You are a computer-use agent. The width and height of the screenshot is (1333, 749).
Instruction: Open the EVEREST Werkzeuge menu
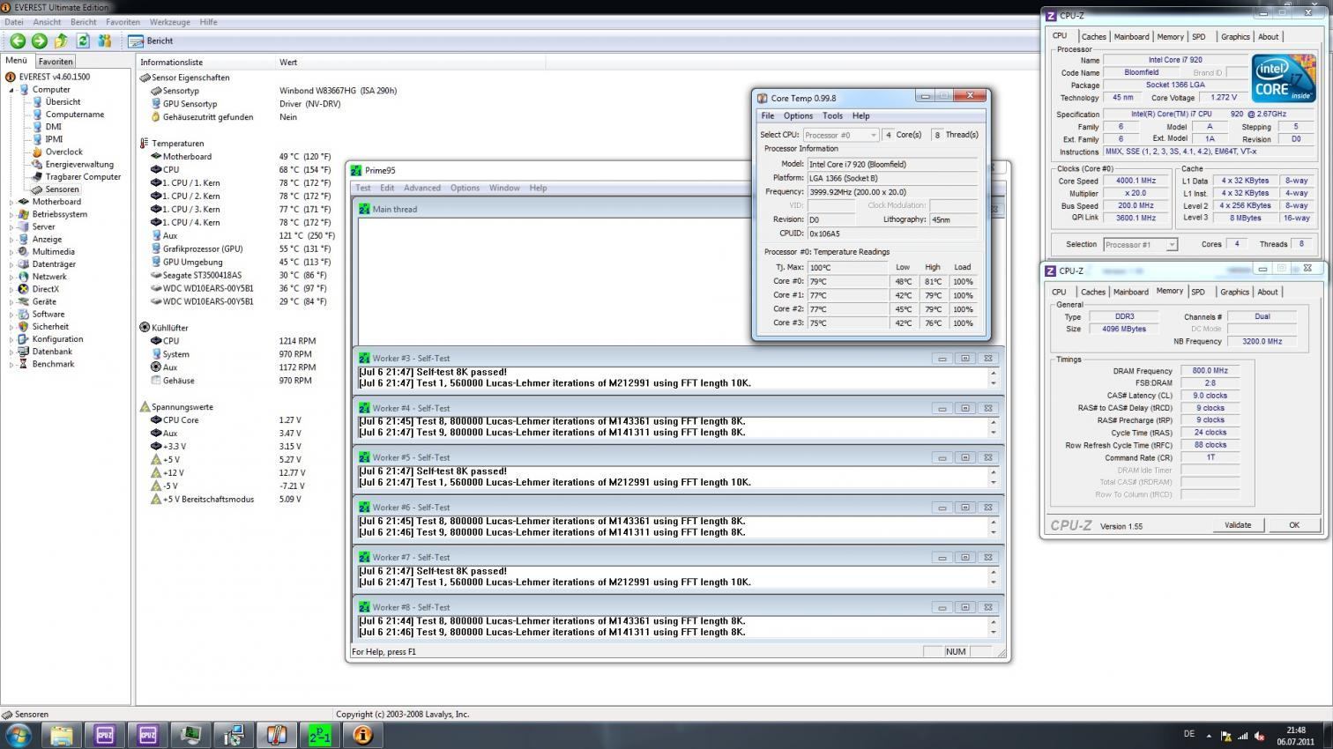pos(170,22)
